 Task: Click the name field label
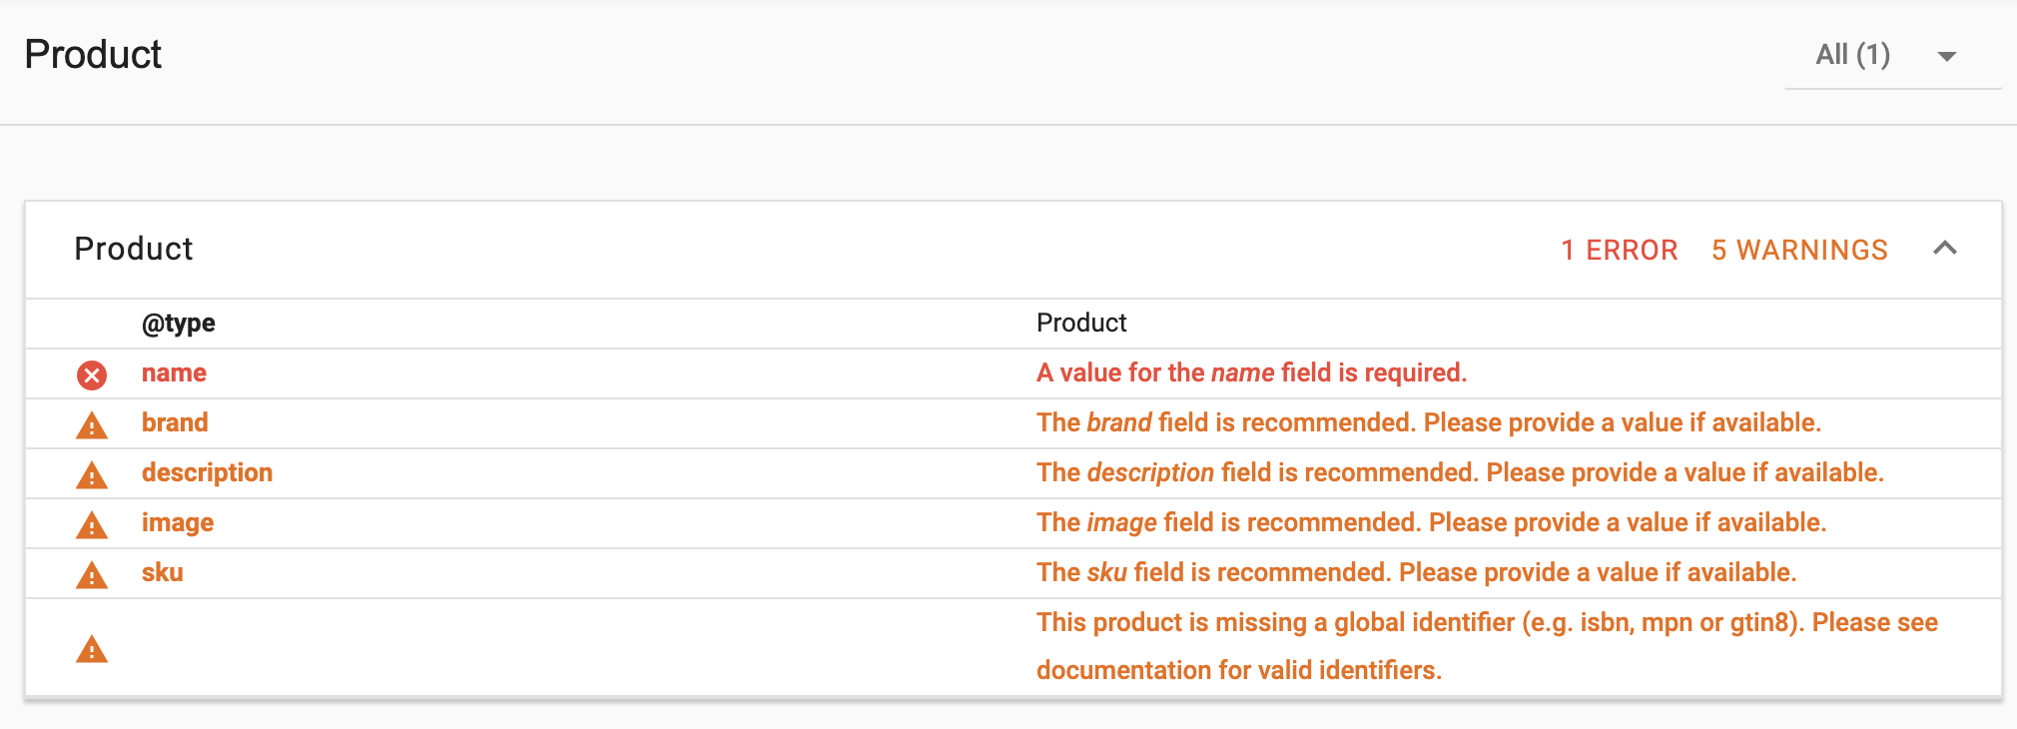[x=174, y=372]
